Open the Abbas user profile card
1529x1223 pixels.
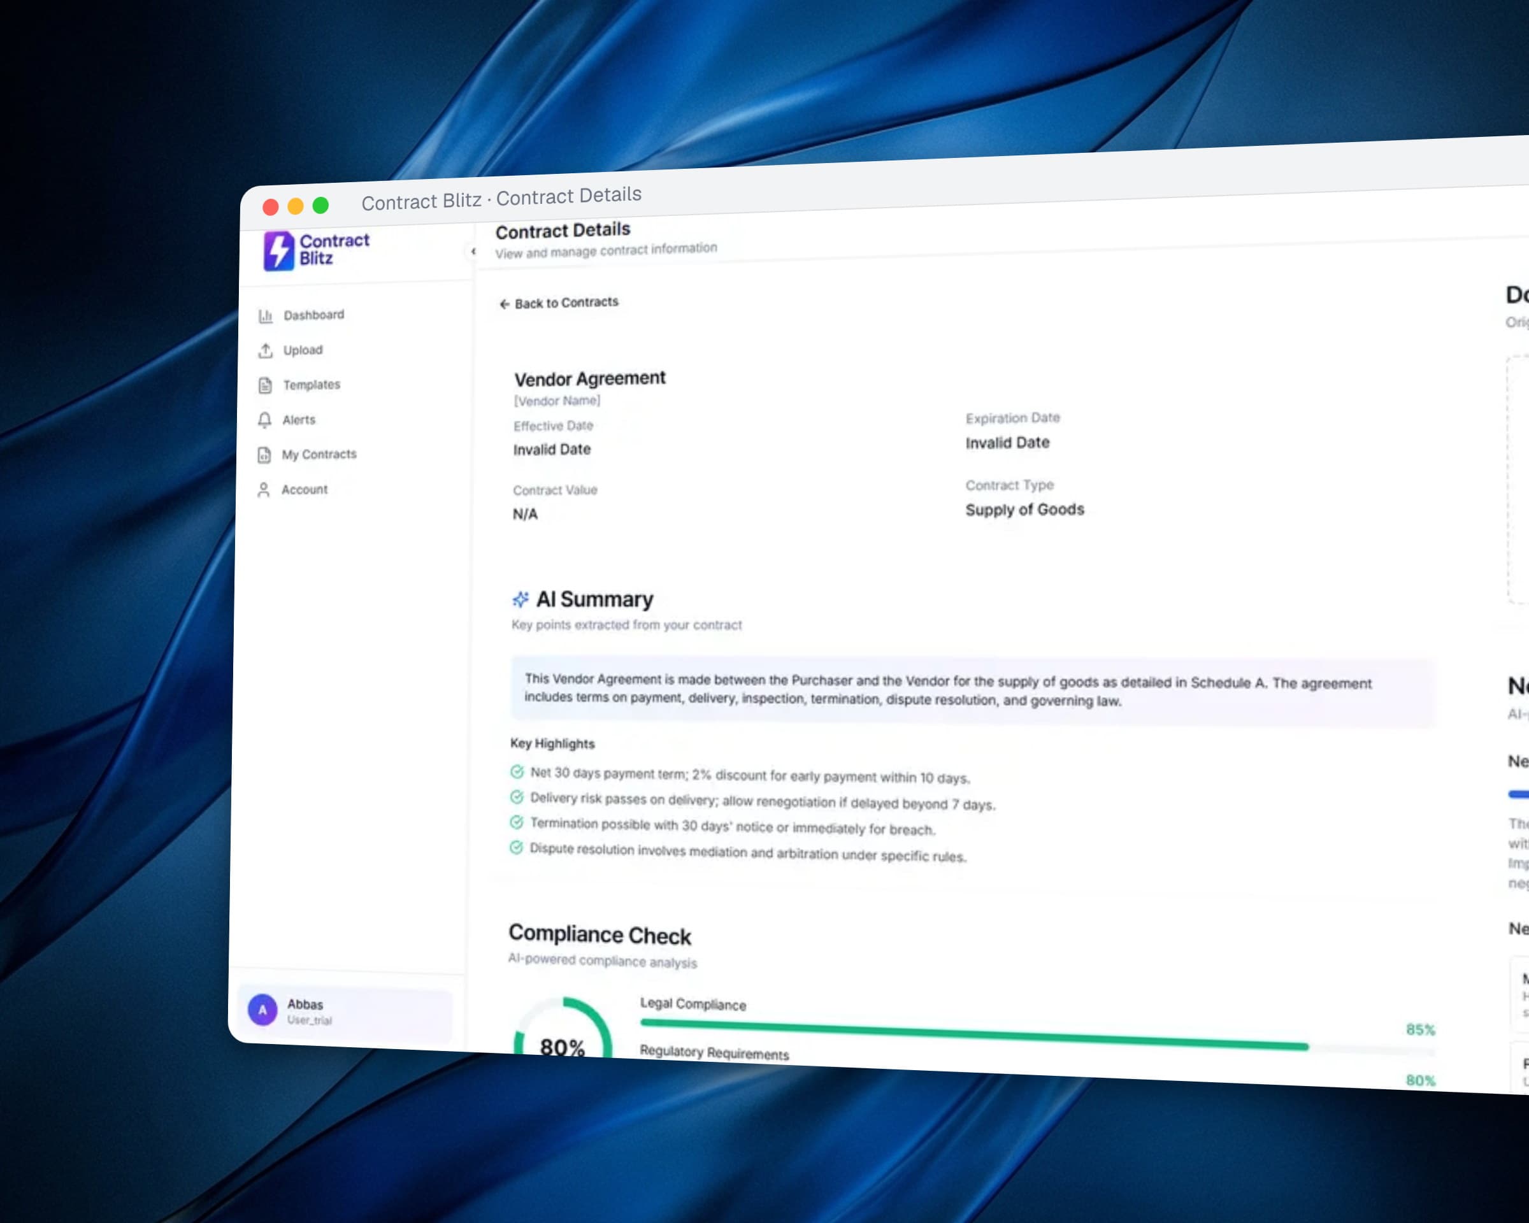click(345, 1011)
